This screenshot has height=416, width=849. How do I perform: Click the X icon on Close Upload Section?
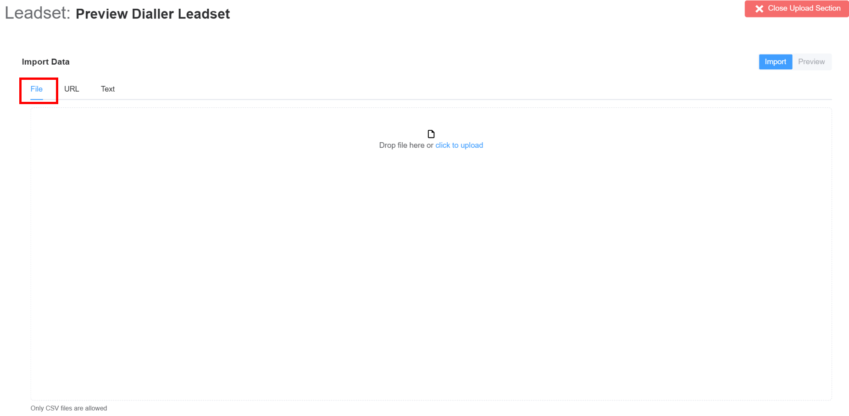point(759,9)
